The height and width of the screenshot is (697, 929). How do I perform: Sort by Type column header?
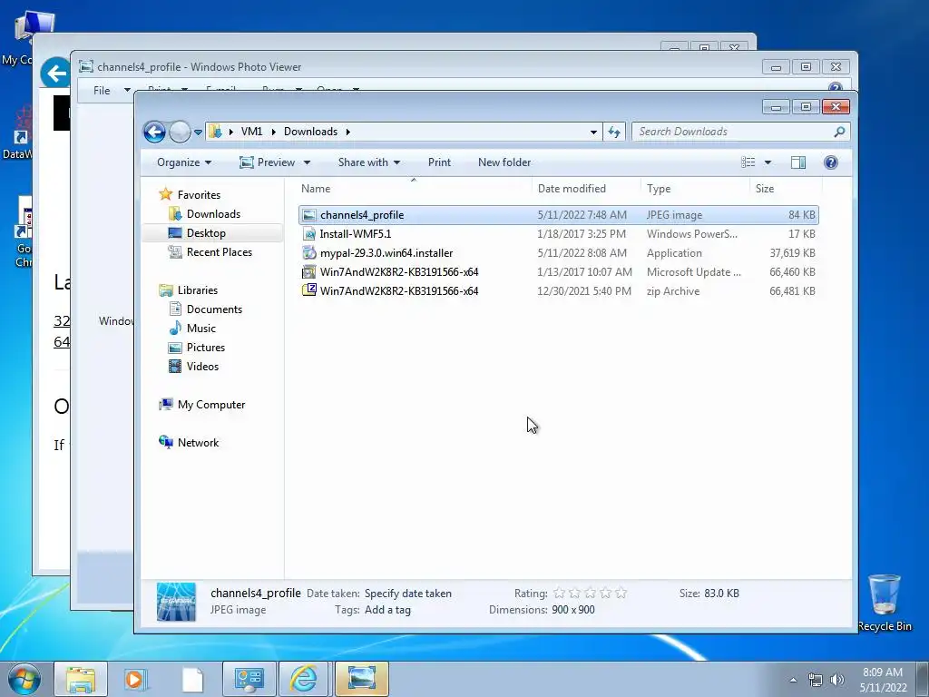click(695, 189)
